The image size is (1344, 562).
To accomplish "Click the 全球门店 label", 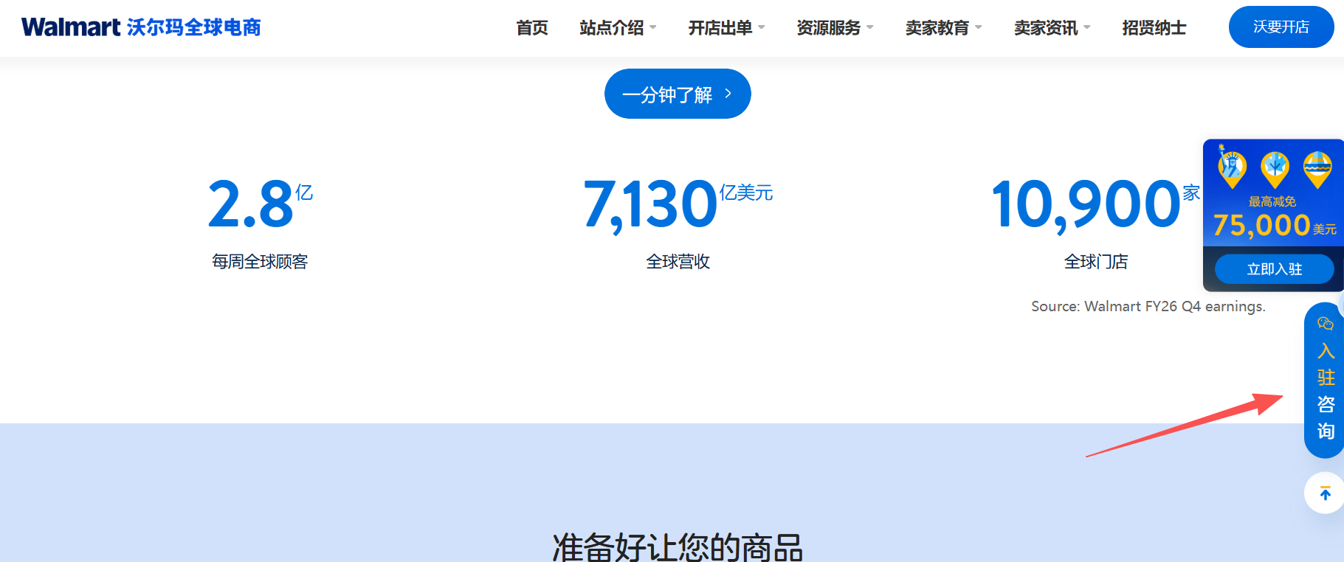I will [x=1096, y=262].
